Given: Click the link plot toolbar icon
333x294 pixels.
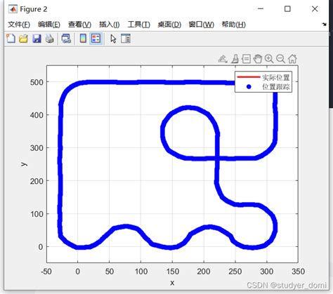Looking at the screenshot, I should click(x=66, y=39).
